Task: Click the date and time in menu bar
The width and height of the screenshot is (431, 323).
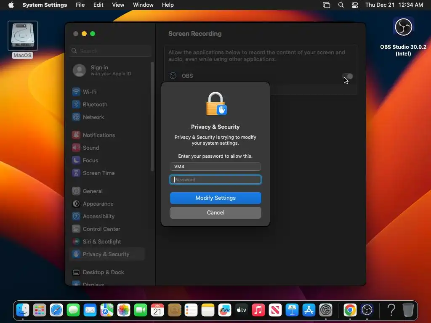Action: (394, 5)
